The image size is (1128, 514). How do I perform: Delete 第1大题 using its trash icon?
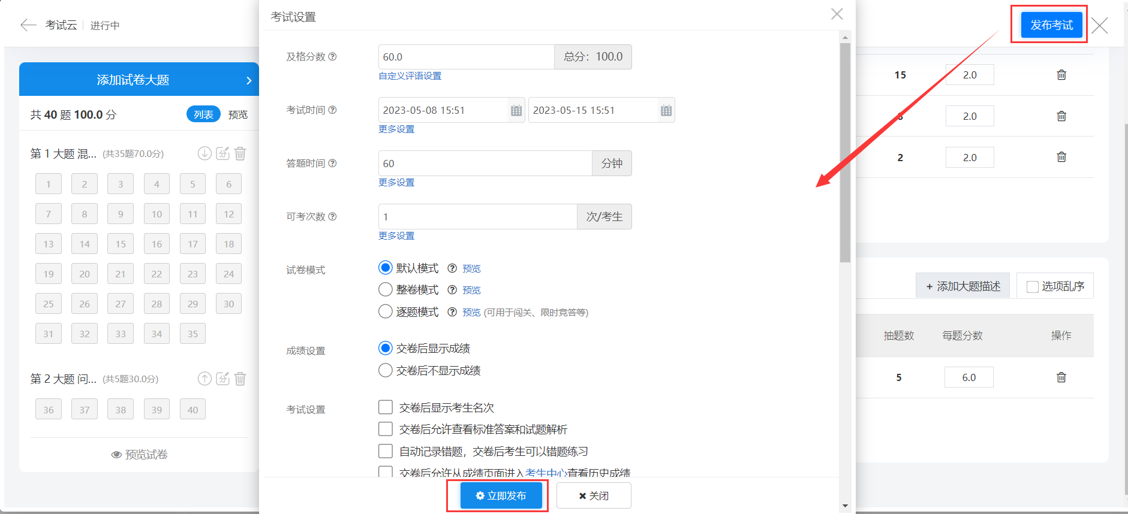(240, 153)
